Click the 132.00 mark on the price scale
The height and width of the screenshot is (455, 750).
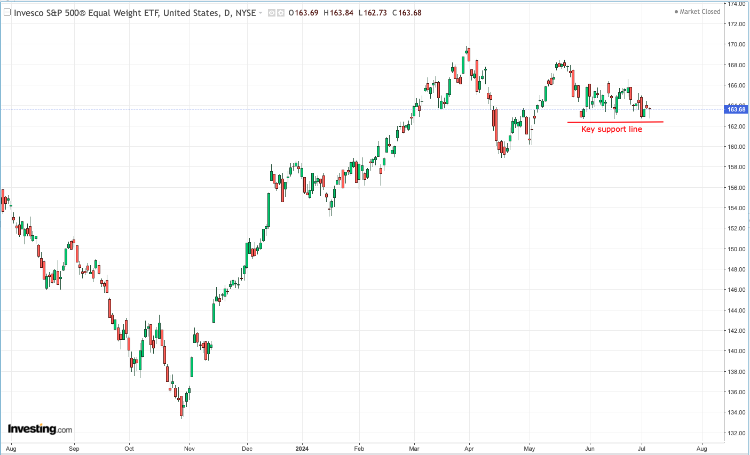tap(737, 433)
